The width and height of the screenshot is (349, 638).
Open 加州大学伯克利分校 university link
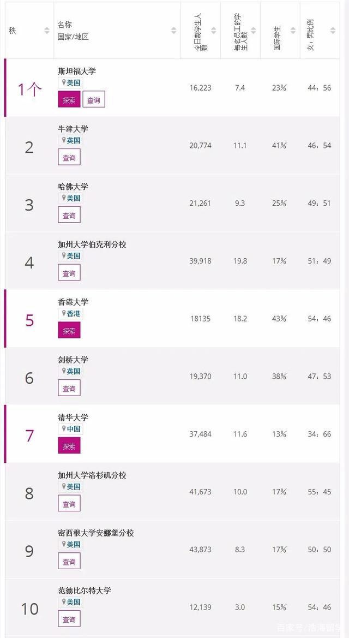(92, 245)
